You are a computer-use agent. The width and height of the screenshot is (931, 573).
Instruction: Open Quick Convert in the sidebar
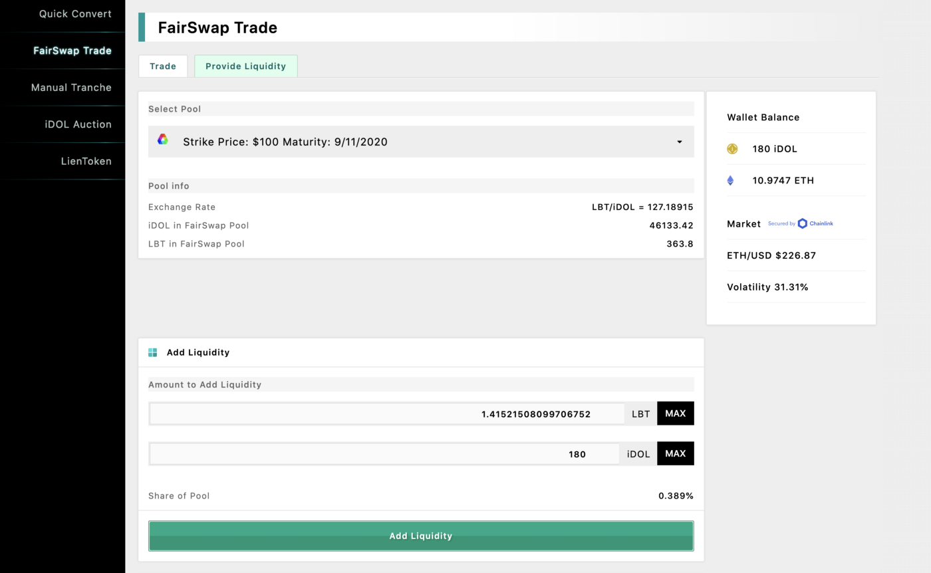click(75, 14)
